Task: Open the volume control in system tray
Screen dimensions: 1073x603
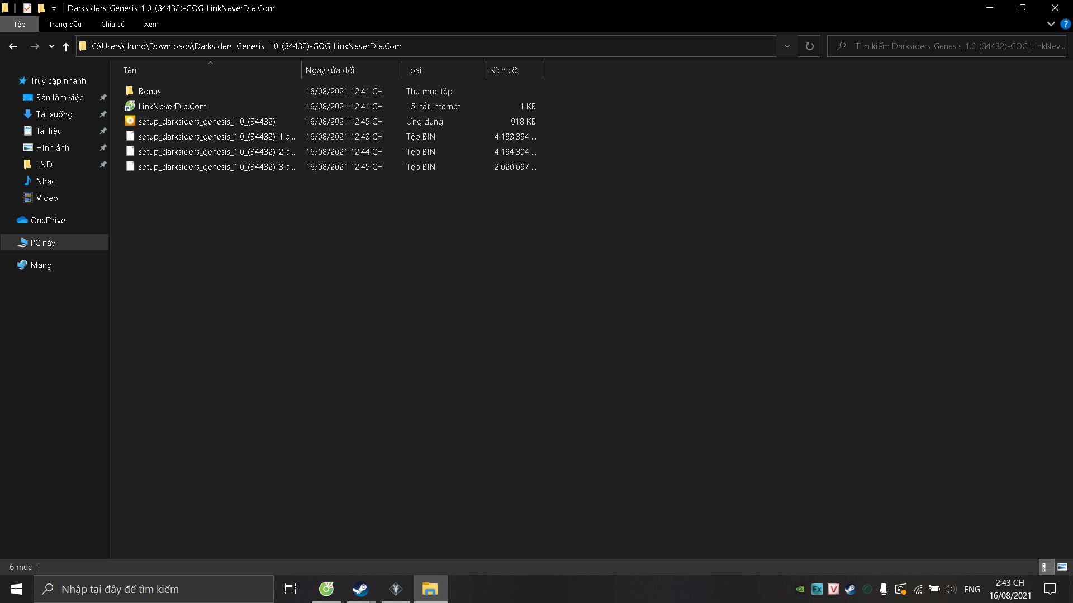Action: (950, 589)
